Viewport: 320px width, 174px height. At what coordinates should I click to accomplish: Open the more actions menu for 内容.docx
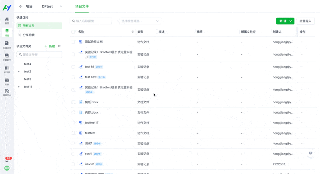pyautogui.click(x=302, y=113)
